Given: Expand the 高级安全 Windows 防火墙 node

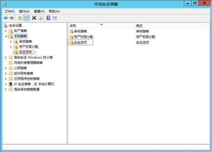Looking at the screenshot, I should 6,58.
